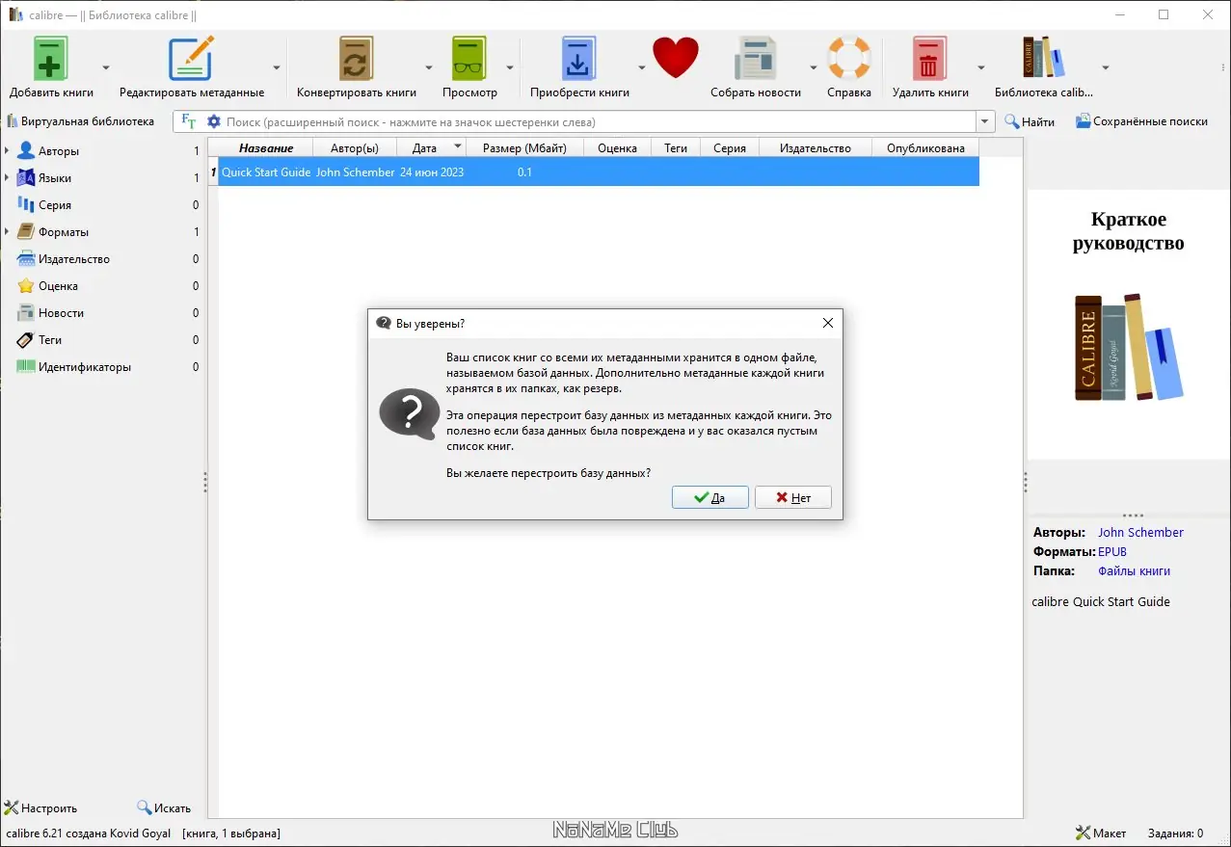The height and width of the screenshot is (847, 1231).
Task: Sort by Размер (Мбайт) column header
Action: [524, 147]
